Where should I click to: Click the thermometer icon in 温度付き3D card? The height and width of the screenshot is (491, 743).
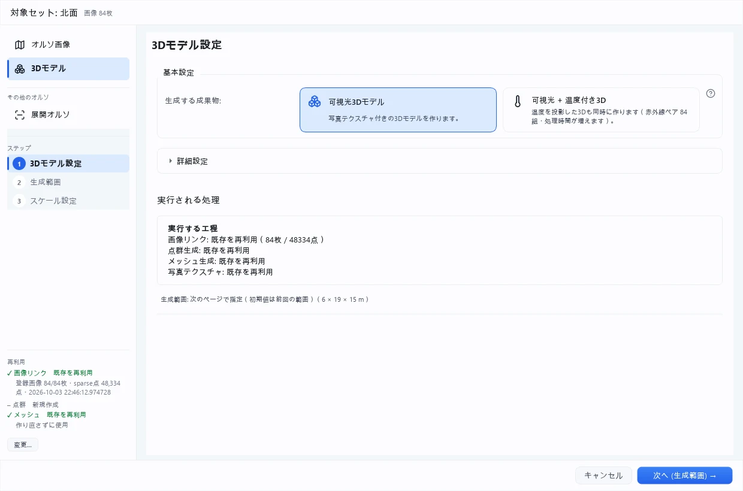[x=518, y=101]
